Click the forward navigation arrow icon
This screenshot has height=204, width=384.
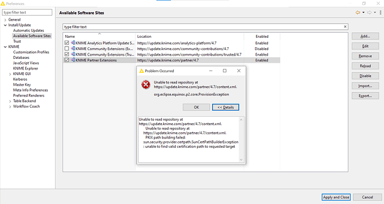(x=370, y=12)
